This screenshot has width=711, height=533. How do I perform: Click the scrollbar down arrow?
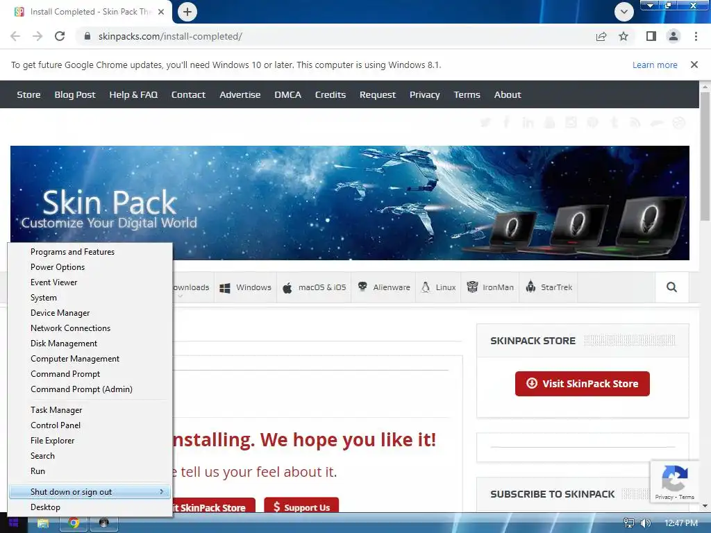pyautogui.click(x=705, y=506)
